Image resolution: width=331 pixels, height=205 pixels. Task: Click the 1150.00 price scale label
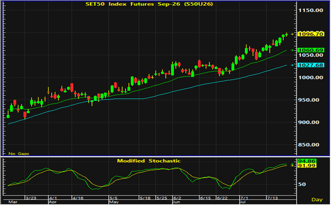pos(310,10)
